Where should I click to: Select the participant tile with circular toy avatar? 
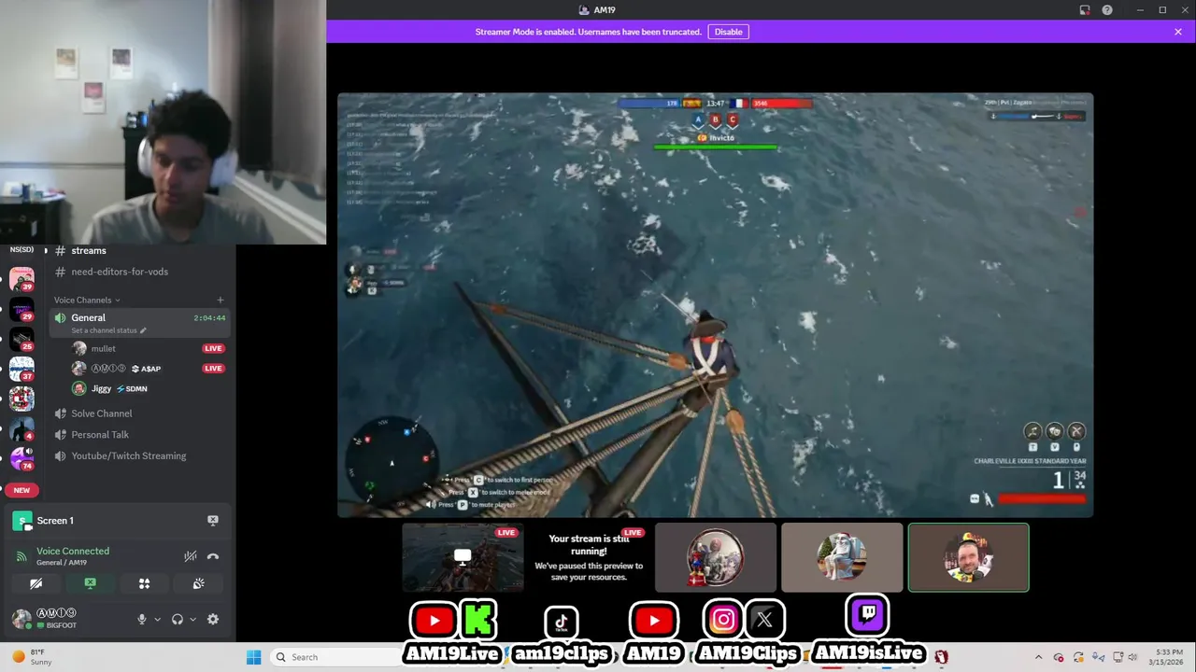click(715, 557)
